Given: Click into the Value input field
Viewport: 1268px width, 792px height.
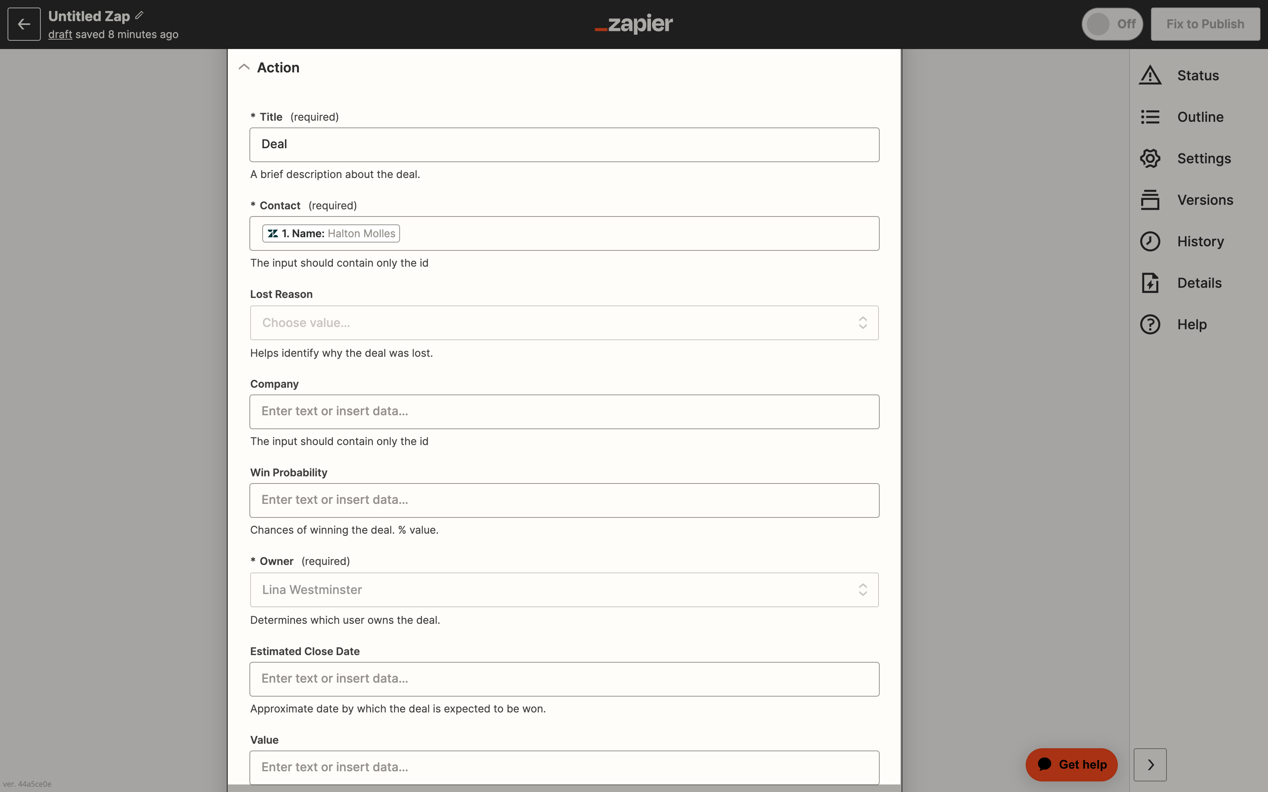Looking at the screenshot, I should (564, 767).
